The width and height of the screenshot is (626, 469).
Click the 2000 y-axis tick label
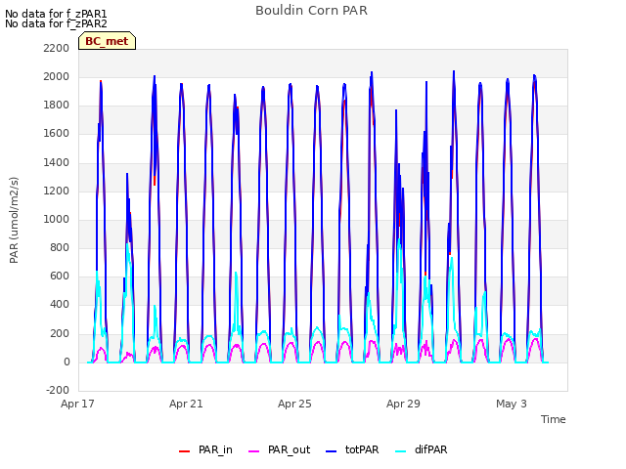(x=57, y=76)
